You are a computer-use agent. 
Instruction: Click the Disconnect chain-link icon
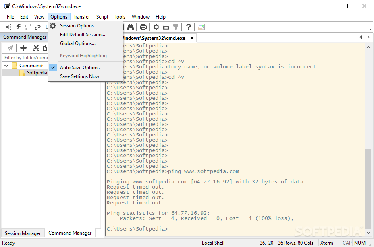click(37, 27)
